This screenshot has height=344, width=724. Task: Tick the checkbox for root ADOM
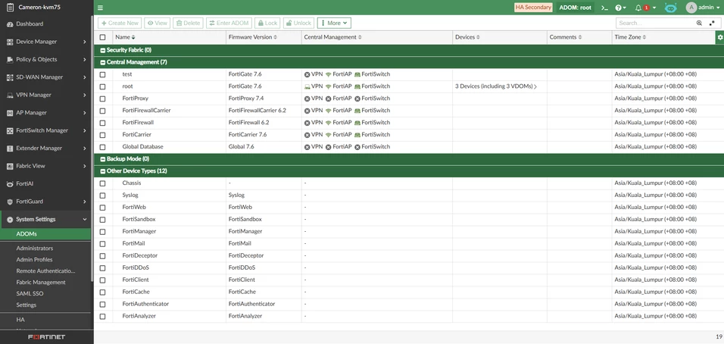pos(102,86)
